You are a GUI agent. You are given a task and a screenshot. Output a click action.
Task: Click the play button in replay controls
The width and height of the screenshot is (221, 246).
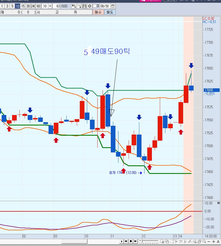(x=121, y=241)
